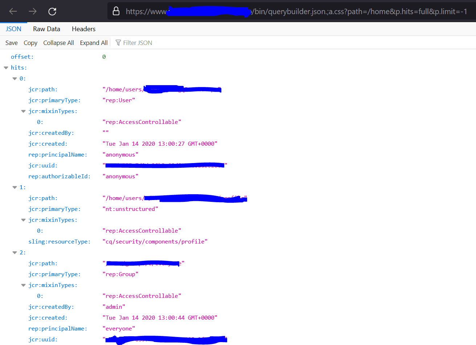476x345 pixels.
Task: Click Expand All
Action: tap(94, 42)
